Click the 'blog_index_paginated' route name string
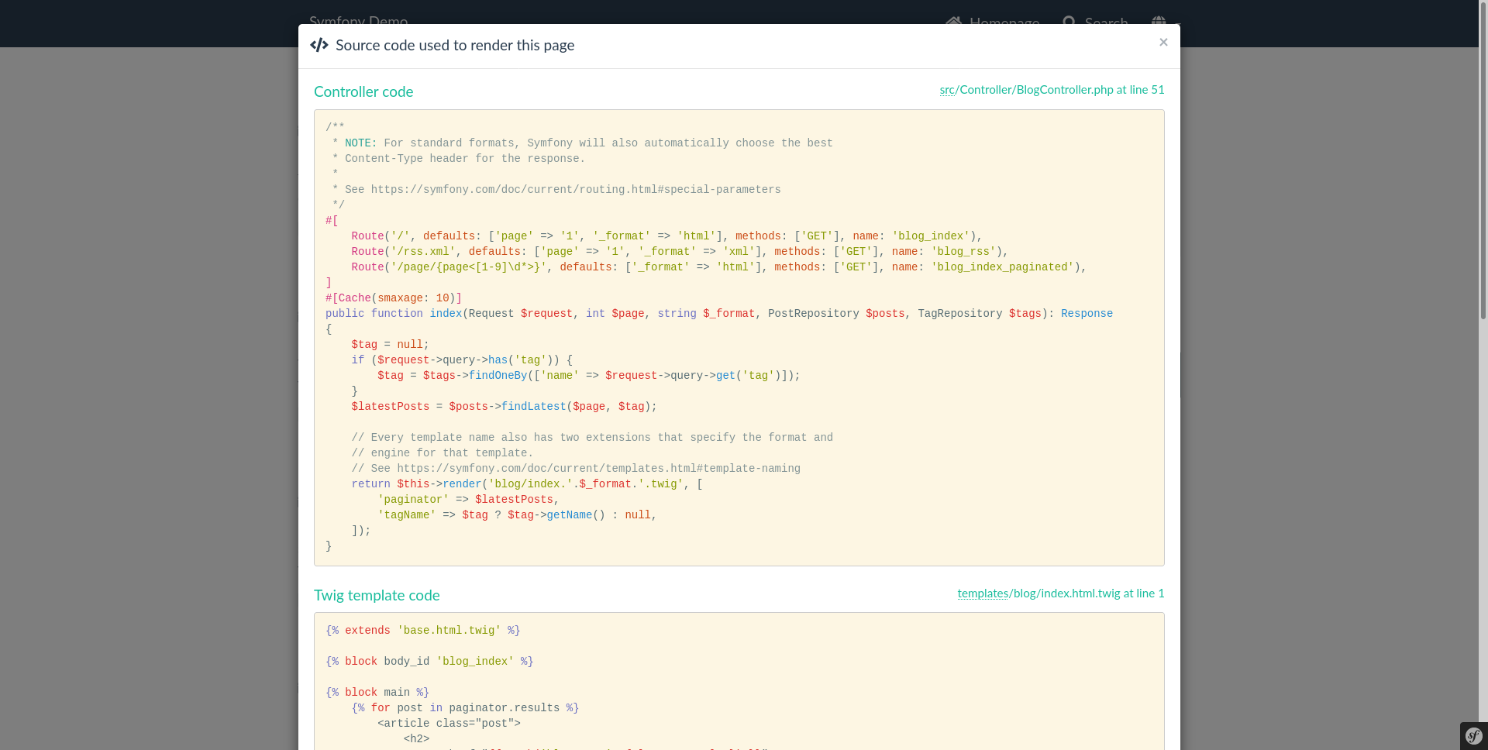Viewport: 1488px width, 750px height. tap(1002, 267)
